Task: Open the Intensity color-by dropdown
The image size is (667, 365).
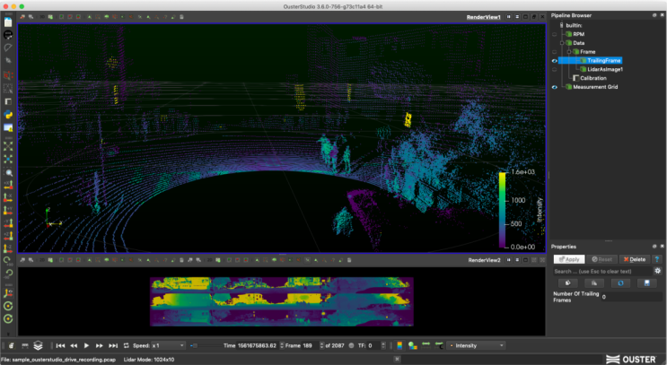Action: [x=476, y=346]
